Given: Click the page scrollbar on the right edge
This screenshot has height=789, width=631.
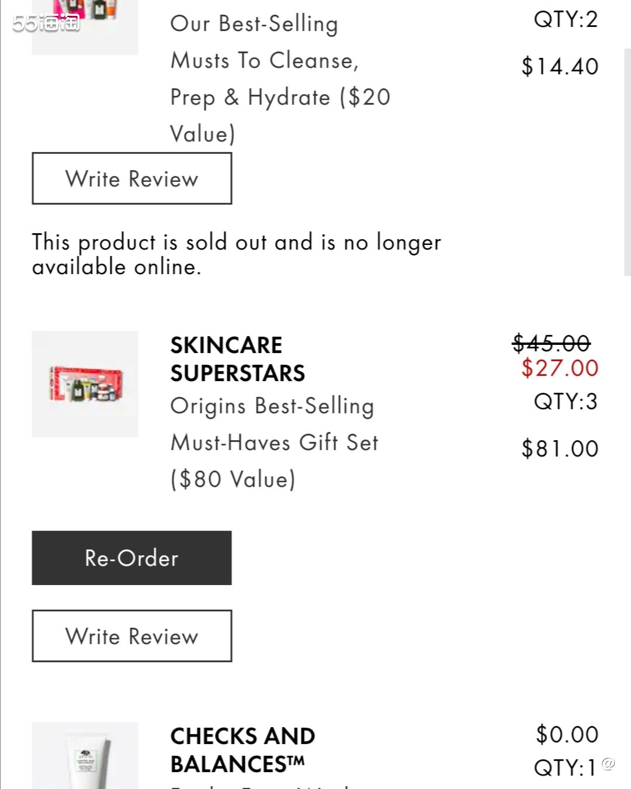Looking at the screenshot, I should (x=627, y=161).
